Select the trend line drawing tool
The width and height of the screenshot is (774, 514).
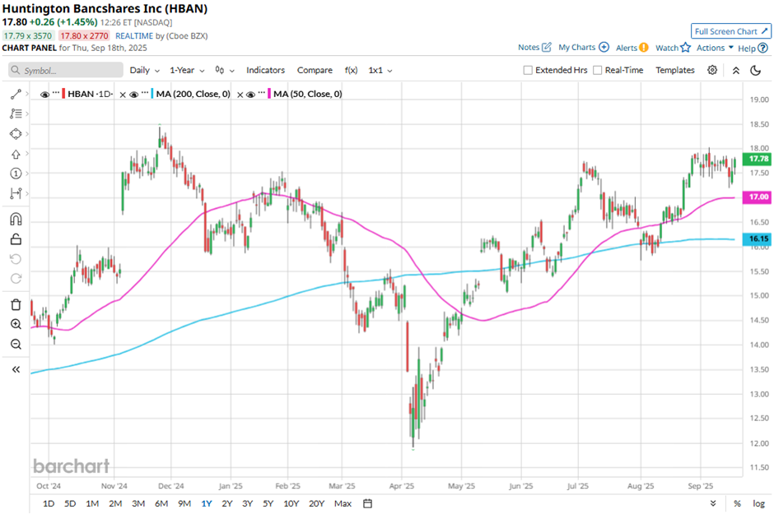click(16, 94)
